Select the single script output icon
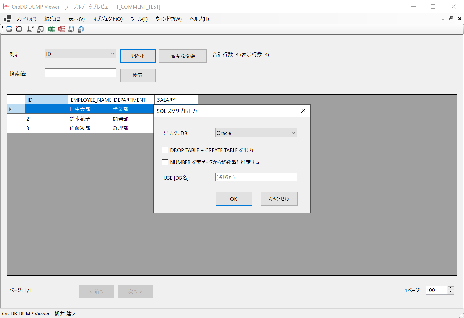The height and width of the screenshot is (318, 464). click(30, 29)
